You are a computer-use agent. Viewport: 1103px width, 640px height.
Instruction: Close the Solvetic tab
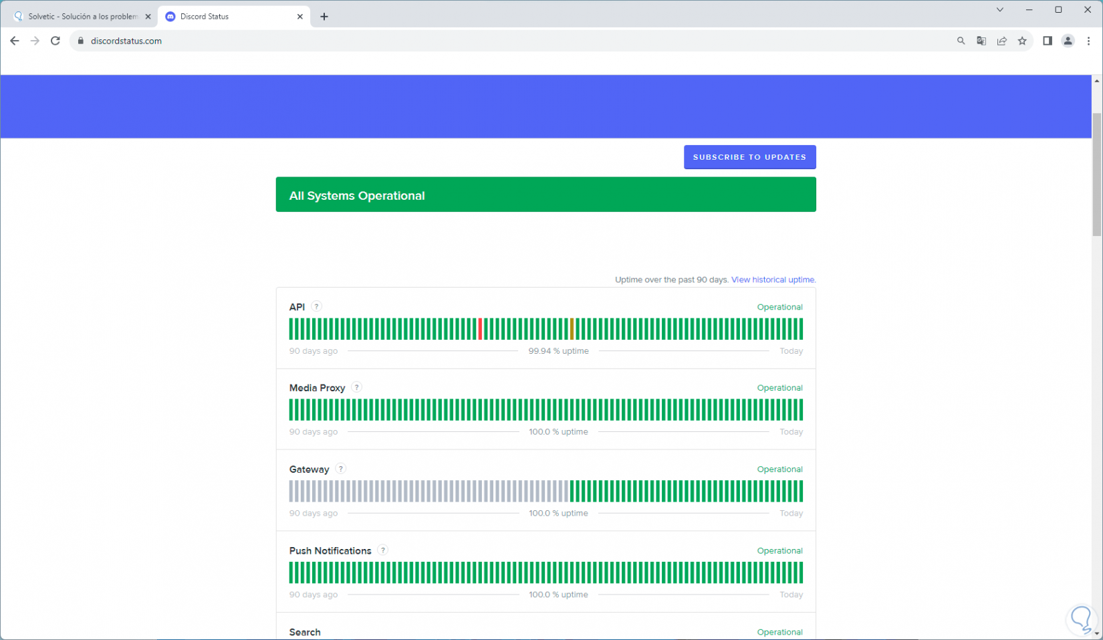[148, 17]
